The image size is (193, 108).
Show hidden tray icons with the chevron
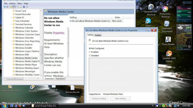click(153, 105)
